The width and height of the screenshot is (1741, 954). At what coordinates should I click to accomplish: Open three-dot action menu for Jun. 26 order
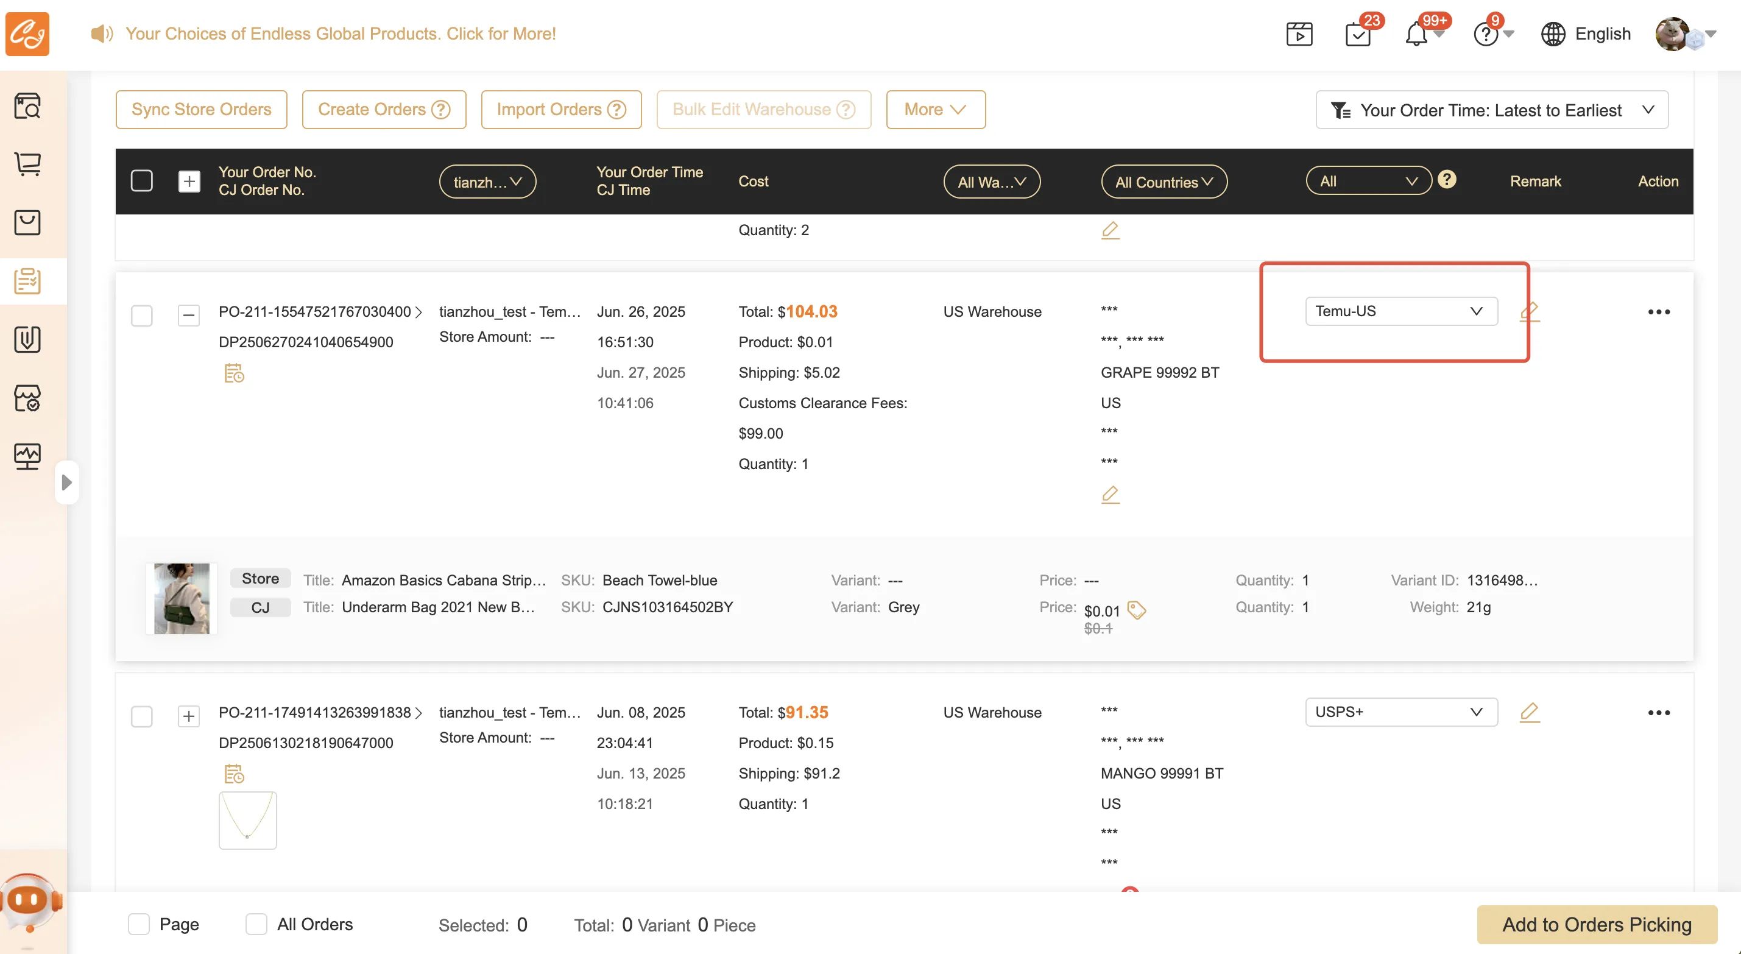coord(1659,312)
